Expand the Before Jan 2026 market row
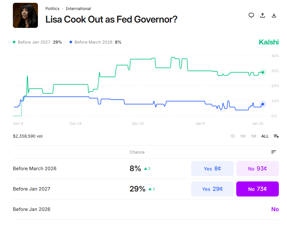The height and width of the screenshot is (225, 287). 31,209
